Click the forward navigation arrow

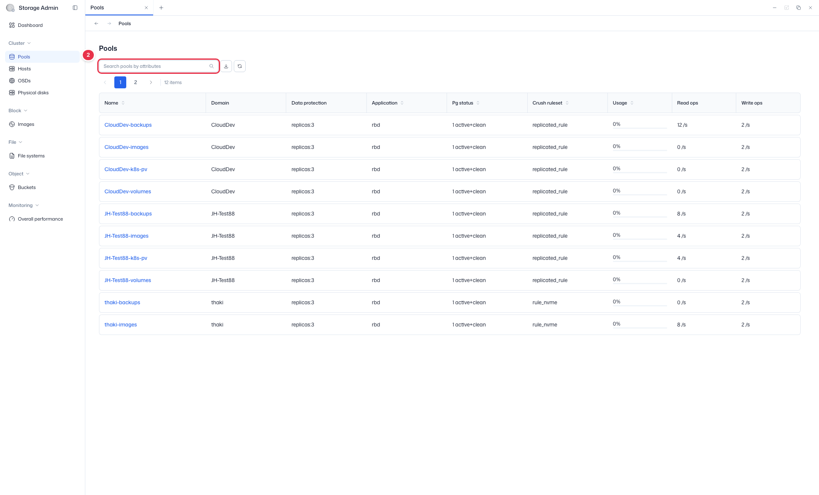109,23
